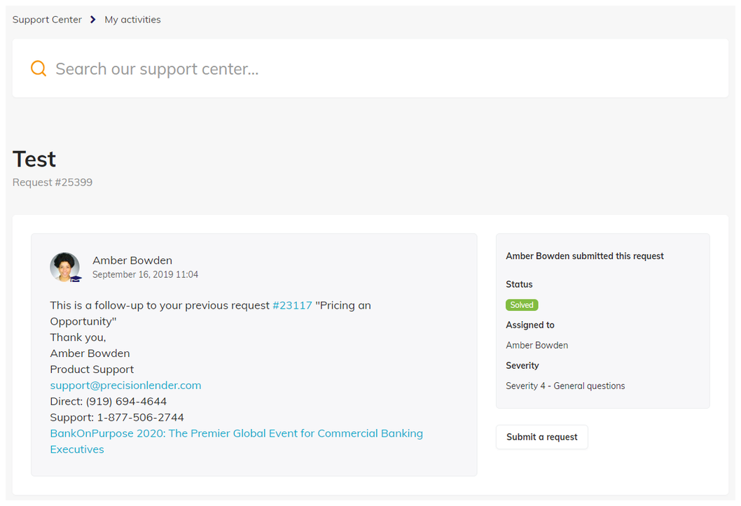The width and height of the screenshot is (741, 506).
Task: Open the BankOnPurpose 2020 event link
Action: point(236,433)
